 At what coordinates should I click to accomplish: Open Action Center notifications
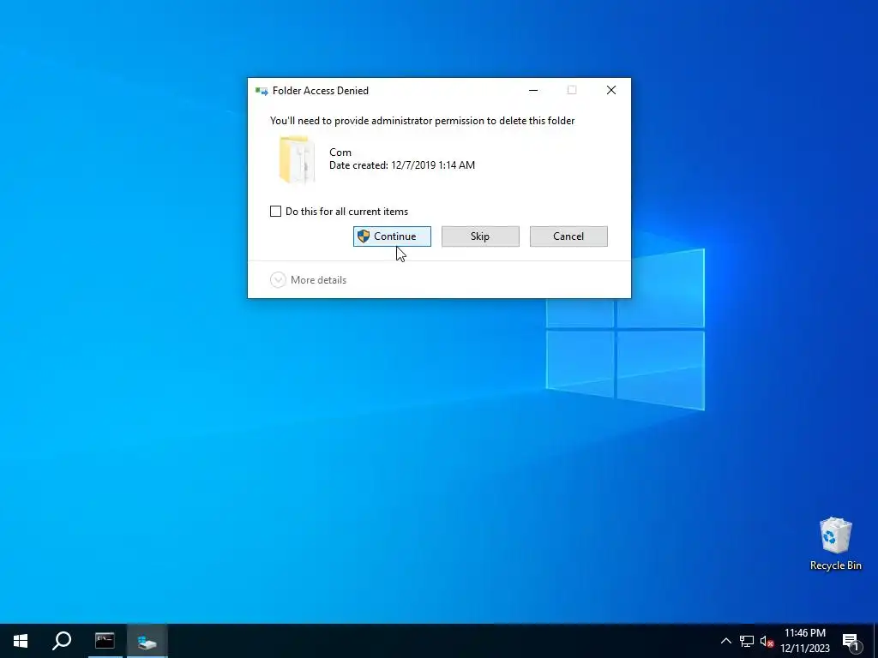click(x=851, y=641)
